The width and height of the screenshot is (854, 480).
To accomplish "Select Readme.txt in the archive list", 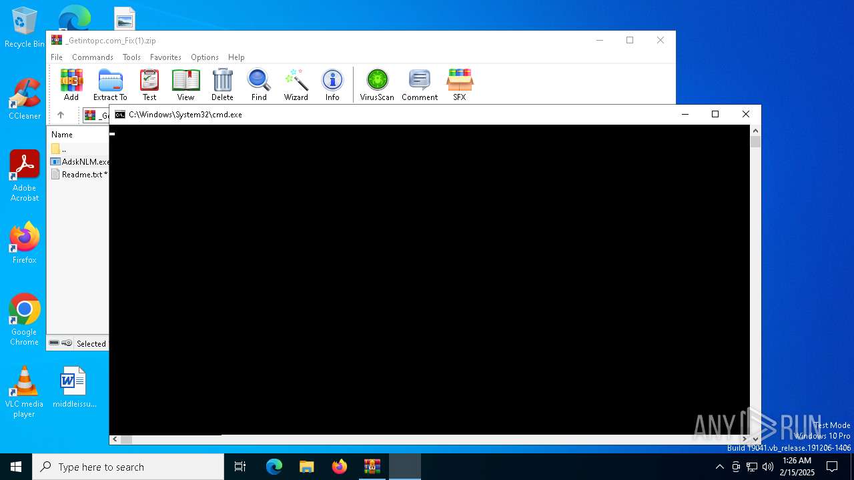I will (79, 175).
